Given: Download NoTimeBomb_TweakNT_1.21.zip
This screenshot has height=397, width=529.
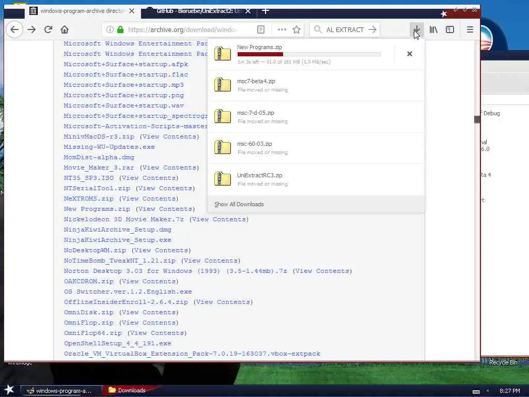Looking at the screenshot, I should 120,261.
